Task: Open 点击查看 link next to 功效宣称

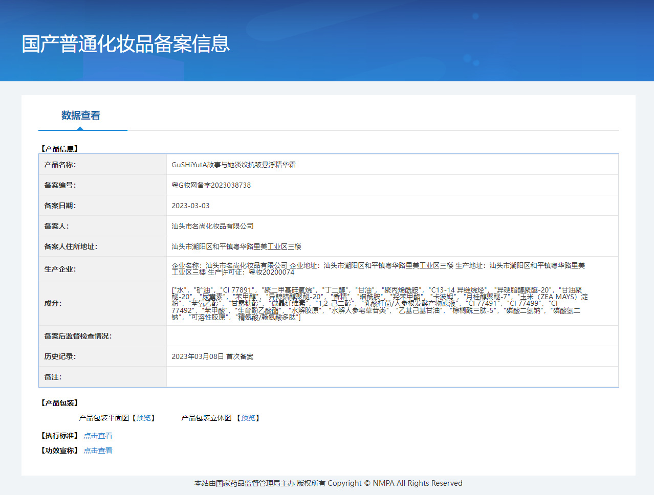Action: tap(98, 451)
